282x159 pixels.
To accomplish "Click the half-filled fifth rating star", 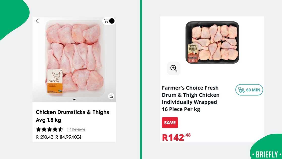I will (60, 129).
